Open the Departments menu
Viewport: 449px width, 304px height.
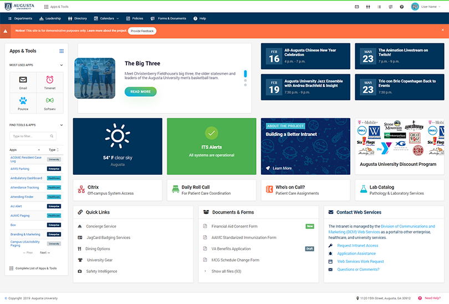[20, 18]
